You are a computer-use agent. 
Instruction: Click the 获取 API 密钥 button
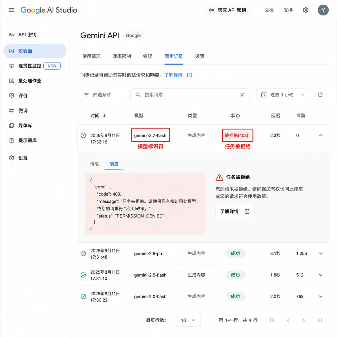click(227, 10)
